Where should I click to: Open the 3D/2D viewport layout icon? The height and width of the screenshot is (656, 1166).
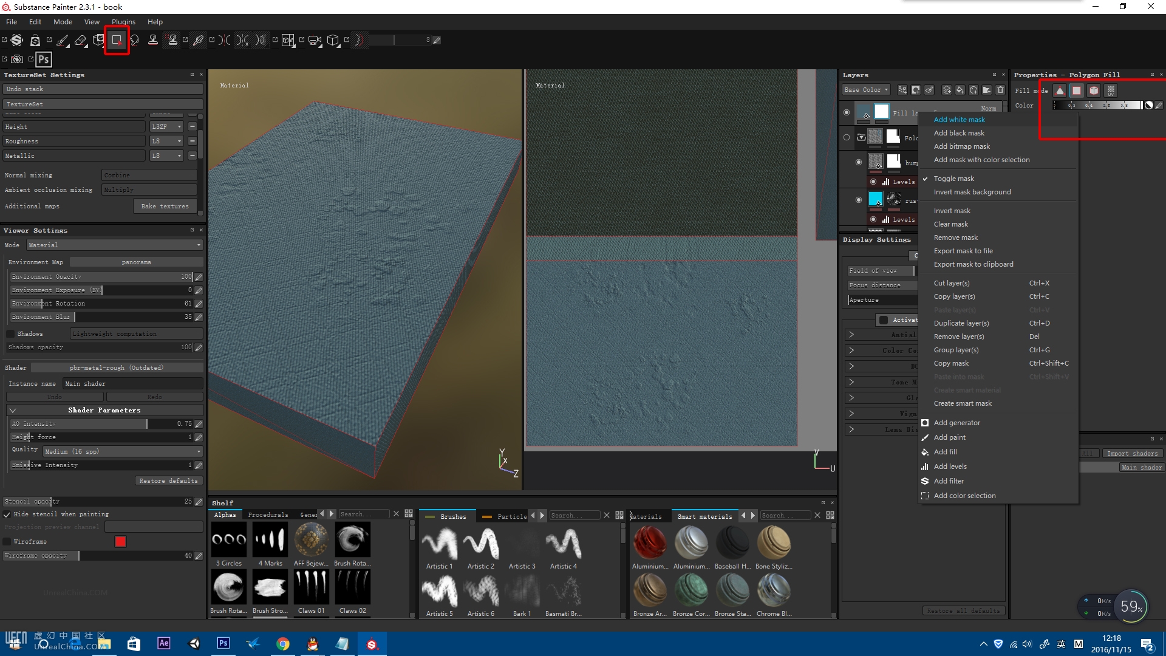(288, 40)
